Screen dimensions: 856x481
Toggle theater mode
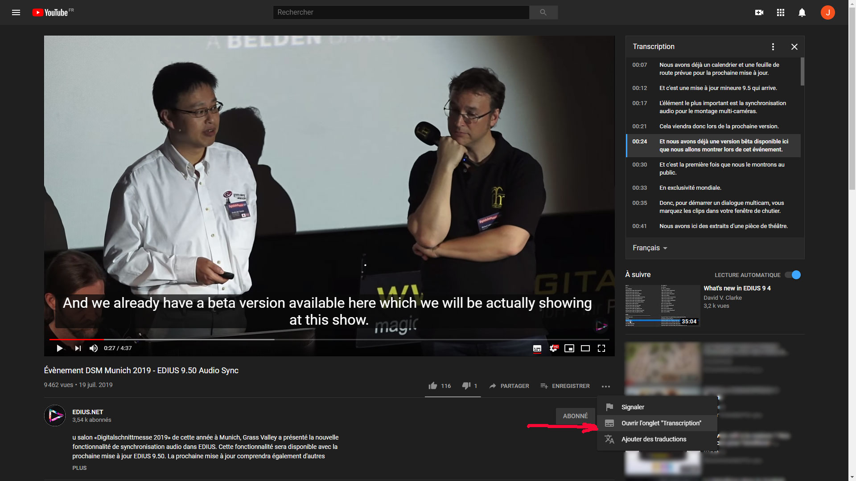pos(585,348)
